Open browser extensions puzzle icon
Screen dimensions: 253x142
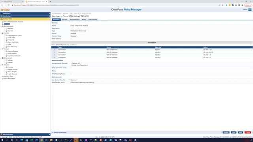pyautogui.click(x=236, y=5)
